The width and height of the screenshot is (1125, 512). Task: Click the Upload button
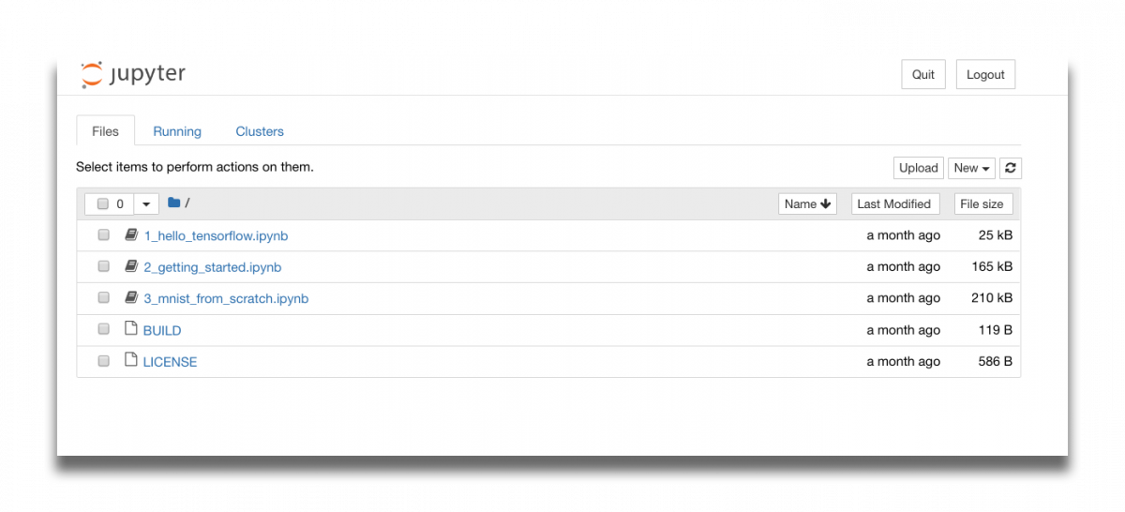pos(918,168)
